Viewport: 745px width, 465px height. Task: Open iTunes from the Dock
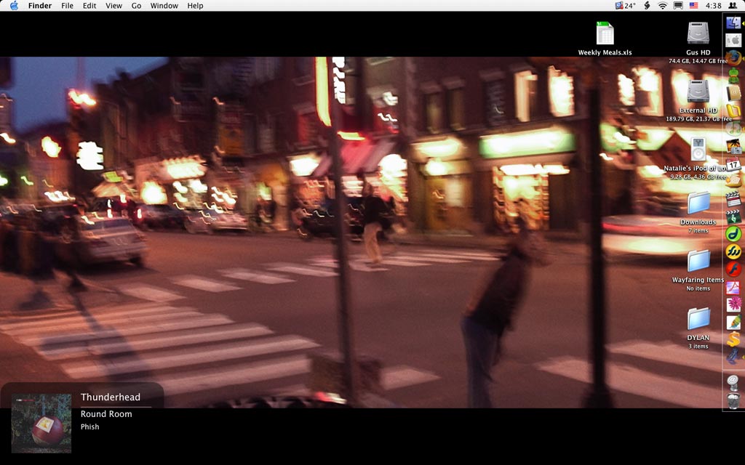point(733,128)
